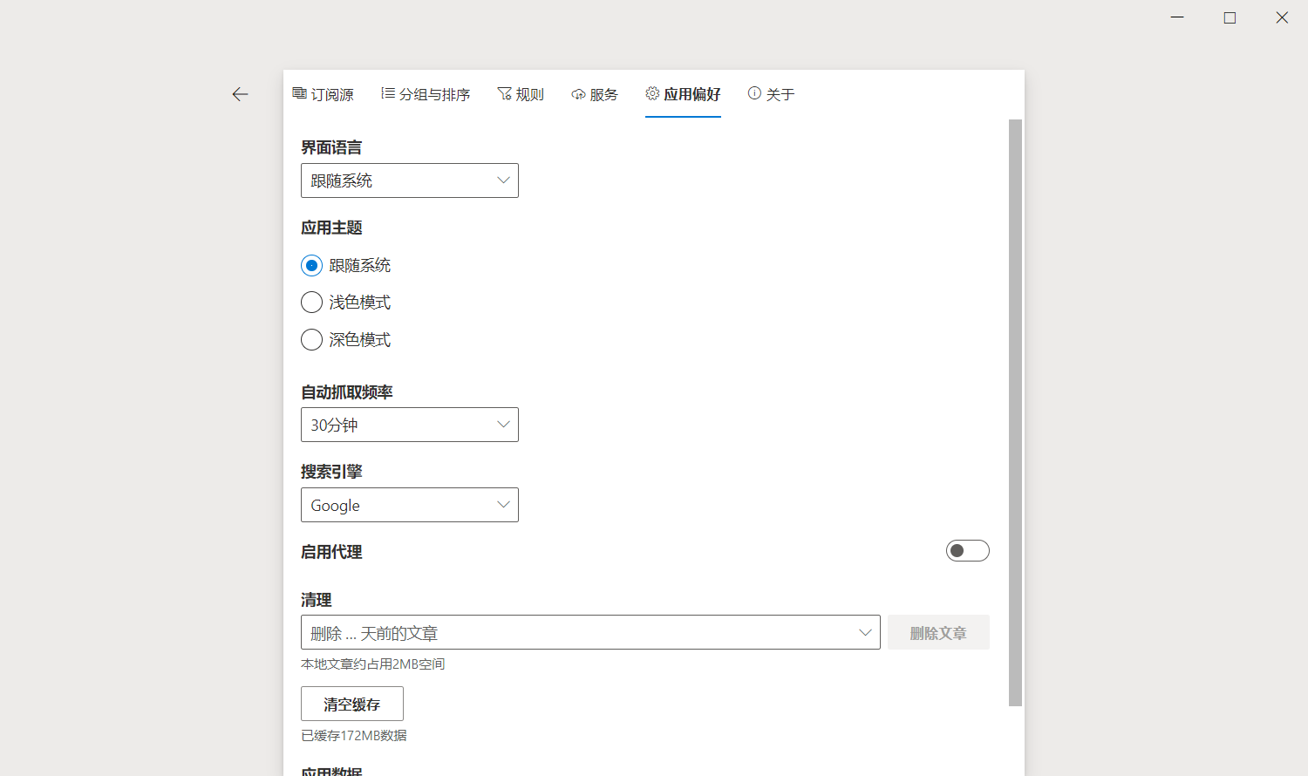Enable the 启用代理 proxy toggle

[x=967, y=550]
